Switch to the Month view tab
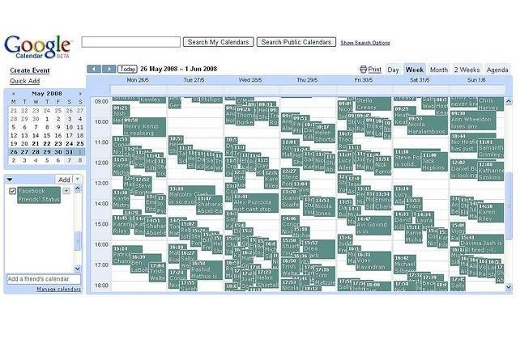 point(438,70)
